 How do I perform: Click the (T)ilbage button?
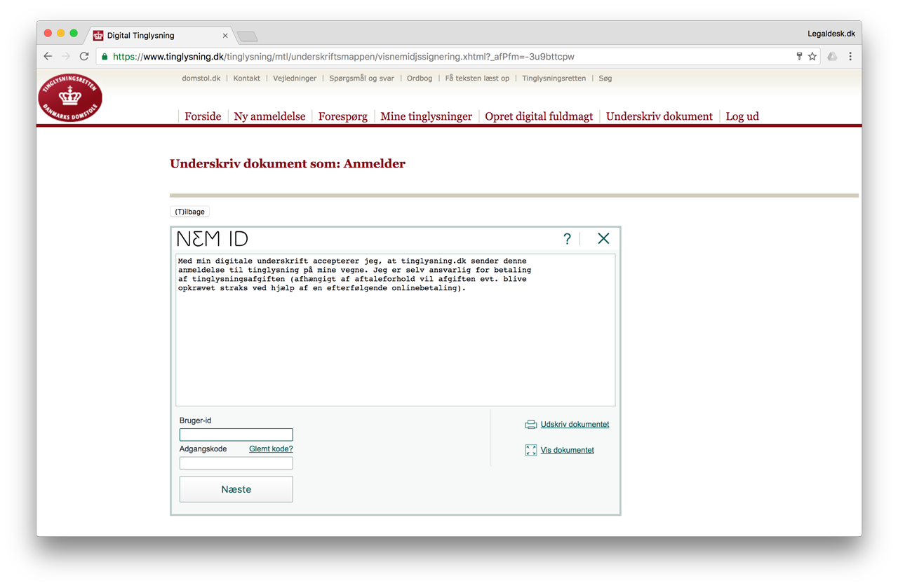click(x=189, y=212)
